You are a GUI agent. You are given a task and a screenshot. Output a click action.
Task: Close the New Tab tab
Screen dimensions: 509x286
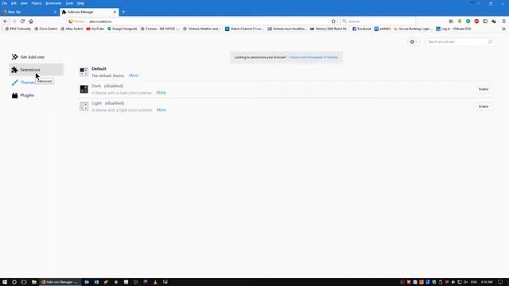(x=55, y=12)
